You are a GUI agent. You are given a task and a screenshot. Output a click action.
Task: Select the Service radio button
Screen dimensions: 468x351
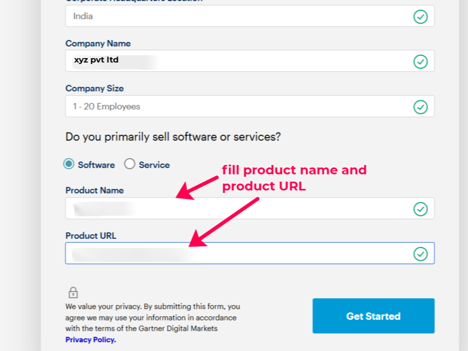point(129,164)
